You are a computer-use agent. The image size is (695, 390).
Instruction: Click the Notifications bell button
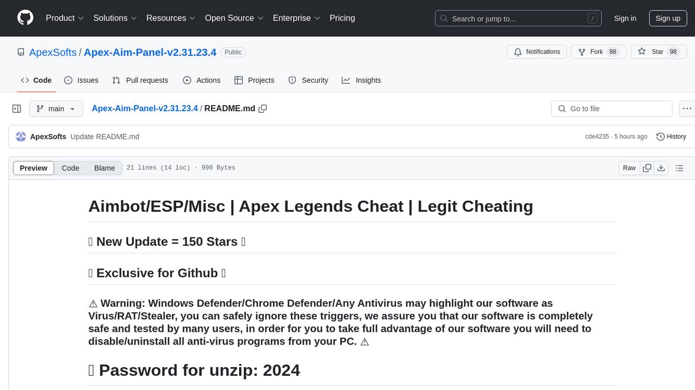point(537,52)
